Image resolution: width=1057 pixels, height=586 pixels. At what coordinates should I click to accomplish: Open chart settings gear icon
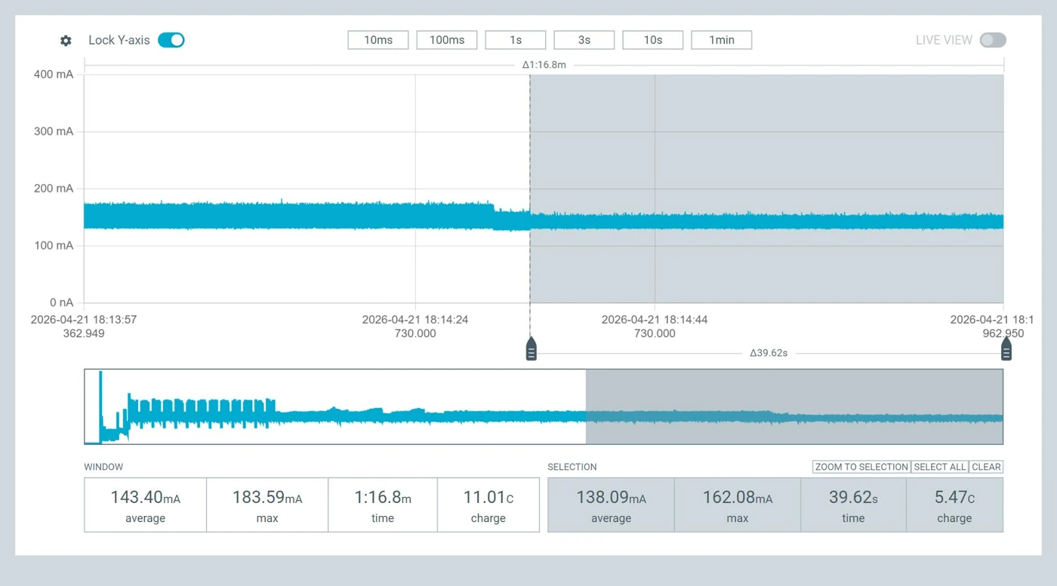(66, 41)
